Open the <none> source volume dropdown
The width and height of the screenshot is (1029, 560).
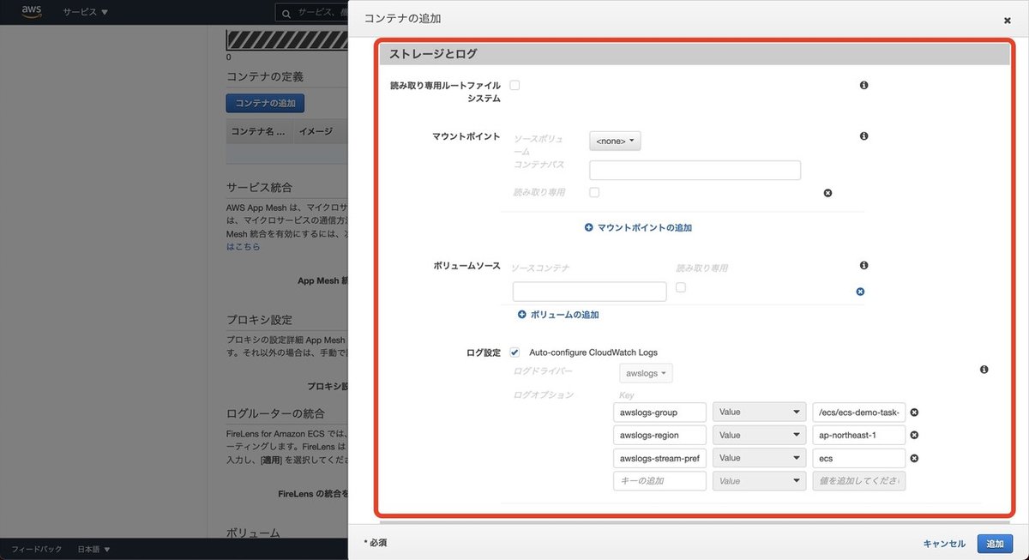pyautogui.click(x=614, y=141)
